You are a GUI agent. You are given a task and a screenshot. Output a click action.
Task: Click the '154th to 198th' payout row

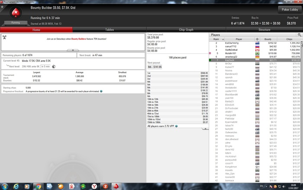pos(177,122)
